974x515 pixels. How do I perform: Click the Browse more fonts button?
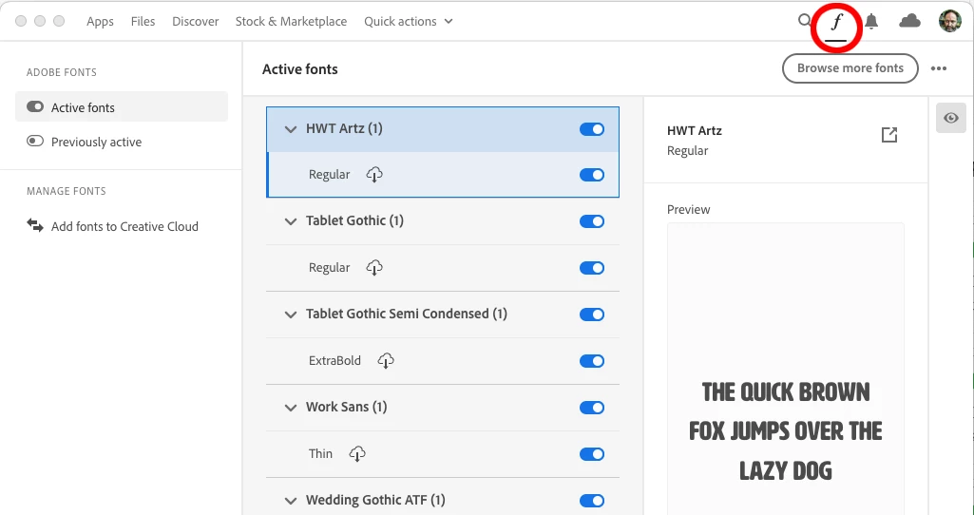pyautogui.click(x=850, y=68)
